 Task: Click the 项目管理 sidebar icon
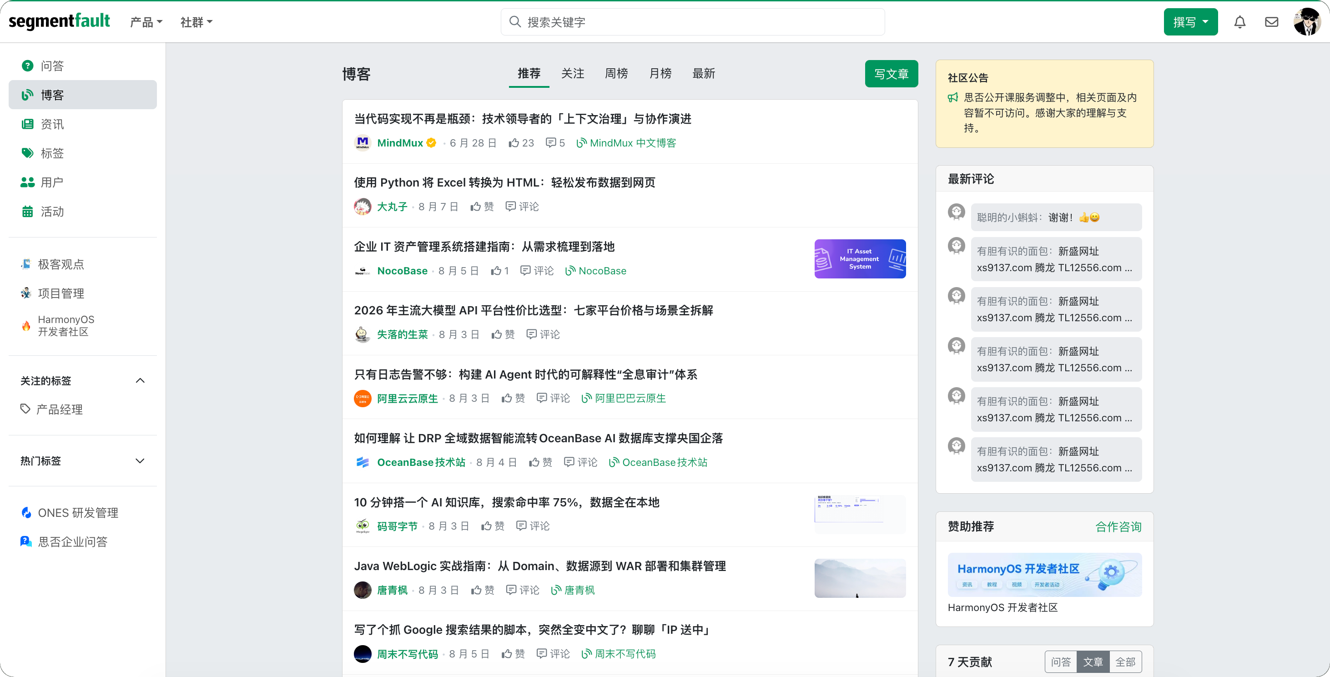pyautogui.click(x=26, y=293)
